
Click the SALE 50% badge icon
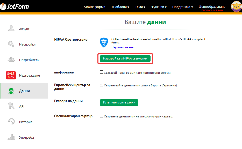(x=11, y=75)
